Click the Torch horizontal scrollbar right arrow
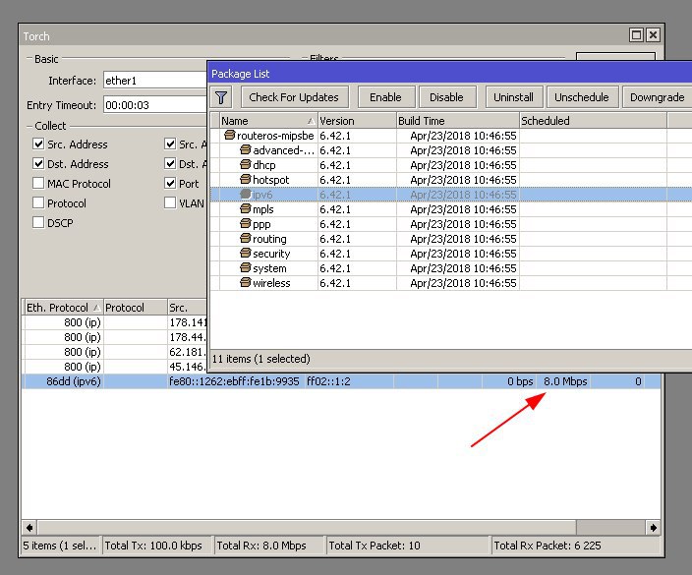The height and width of the screenshot is (575, 692). (653, 528)
